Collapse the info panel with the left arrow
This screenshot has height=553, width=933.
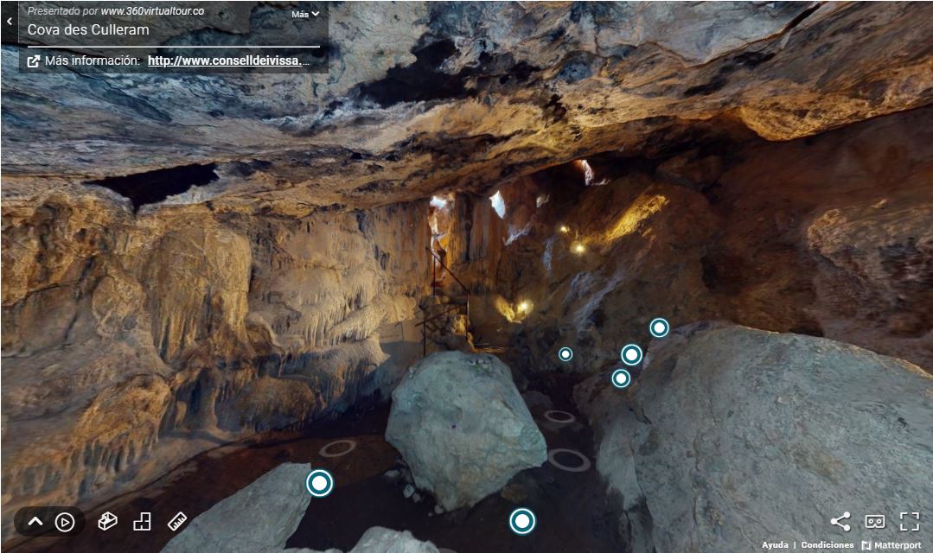[x=9, y=22]
